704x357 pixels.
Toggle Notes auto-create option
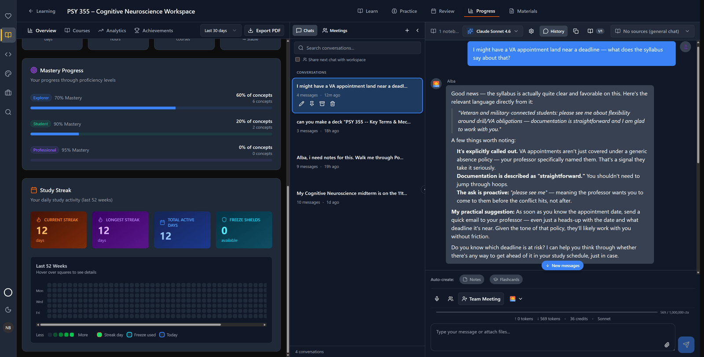(x=472, y=280)
